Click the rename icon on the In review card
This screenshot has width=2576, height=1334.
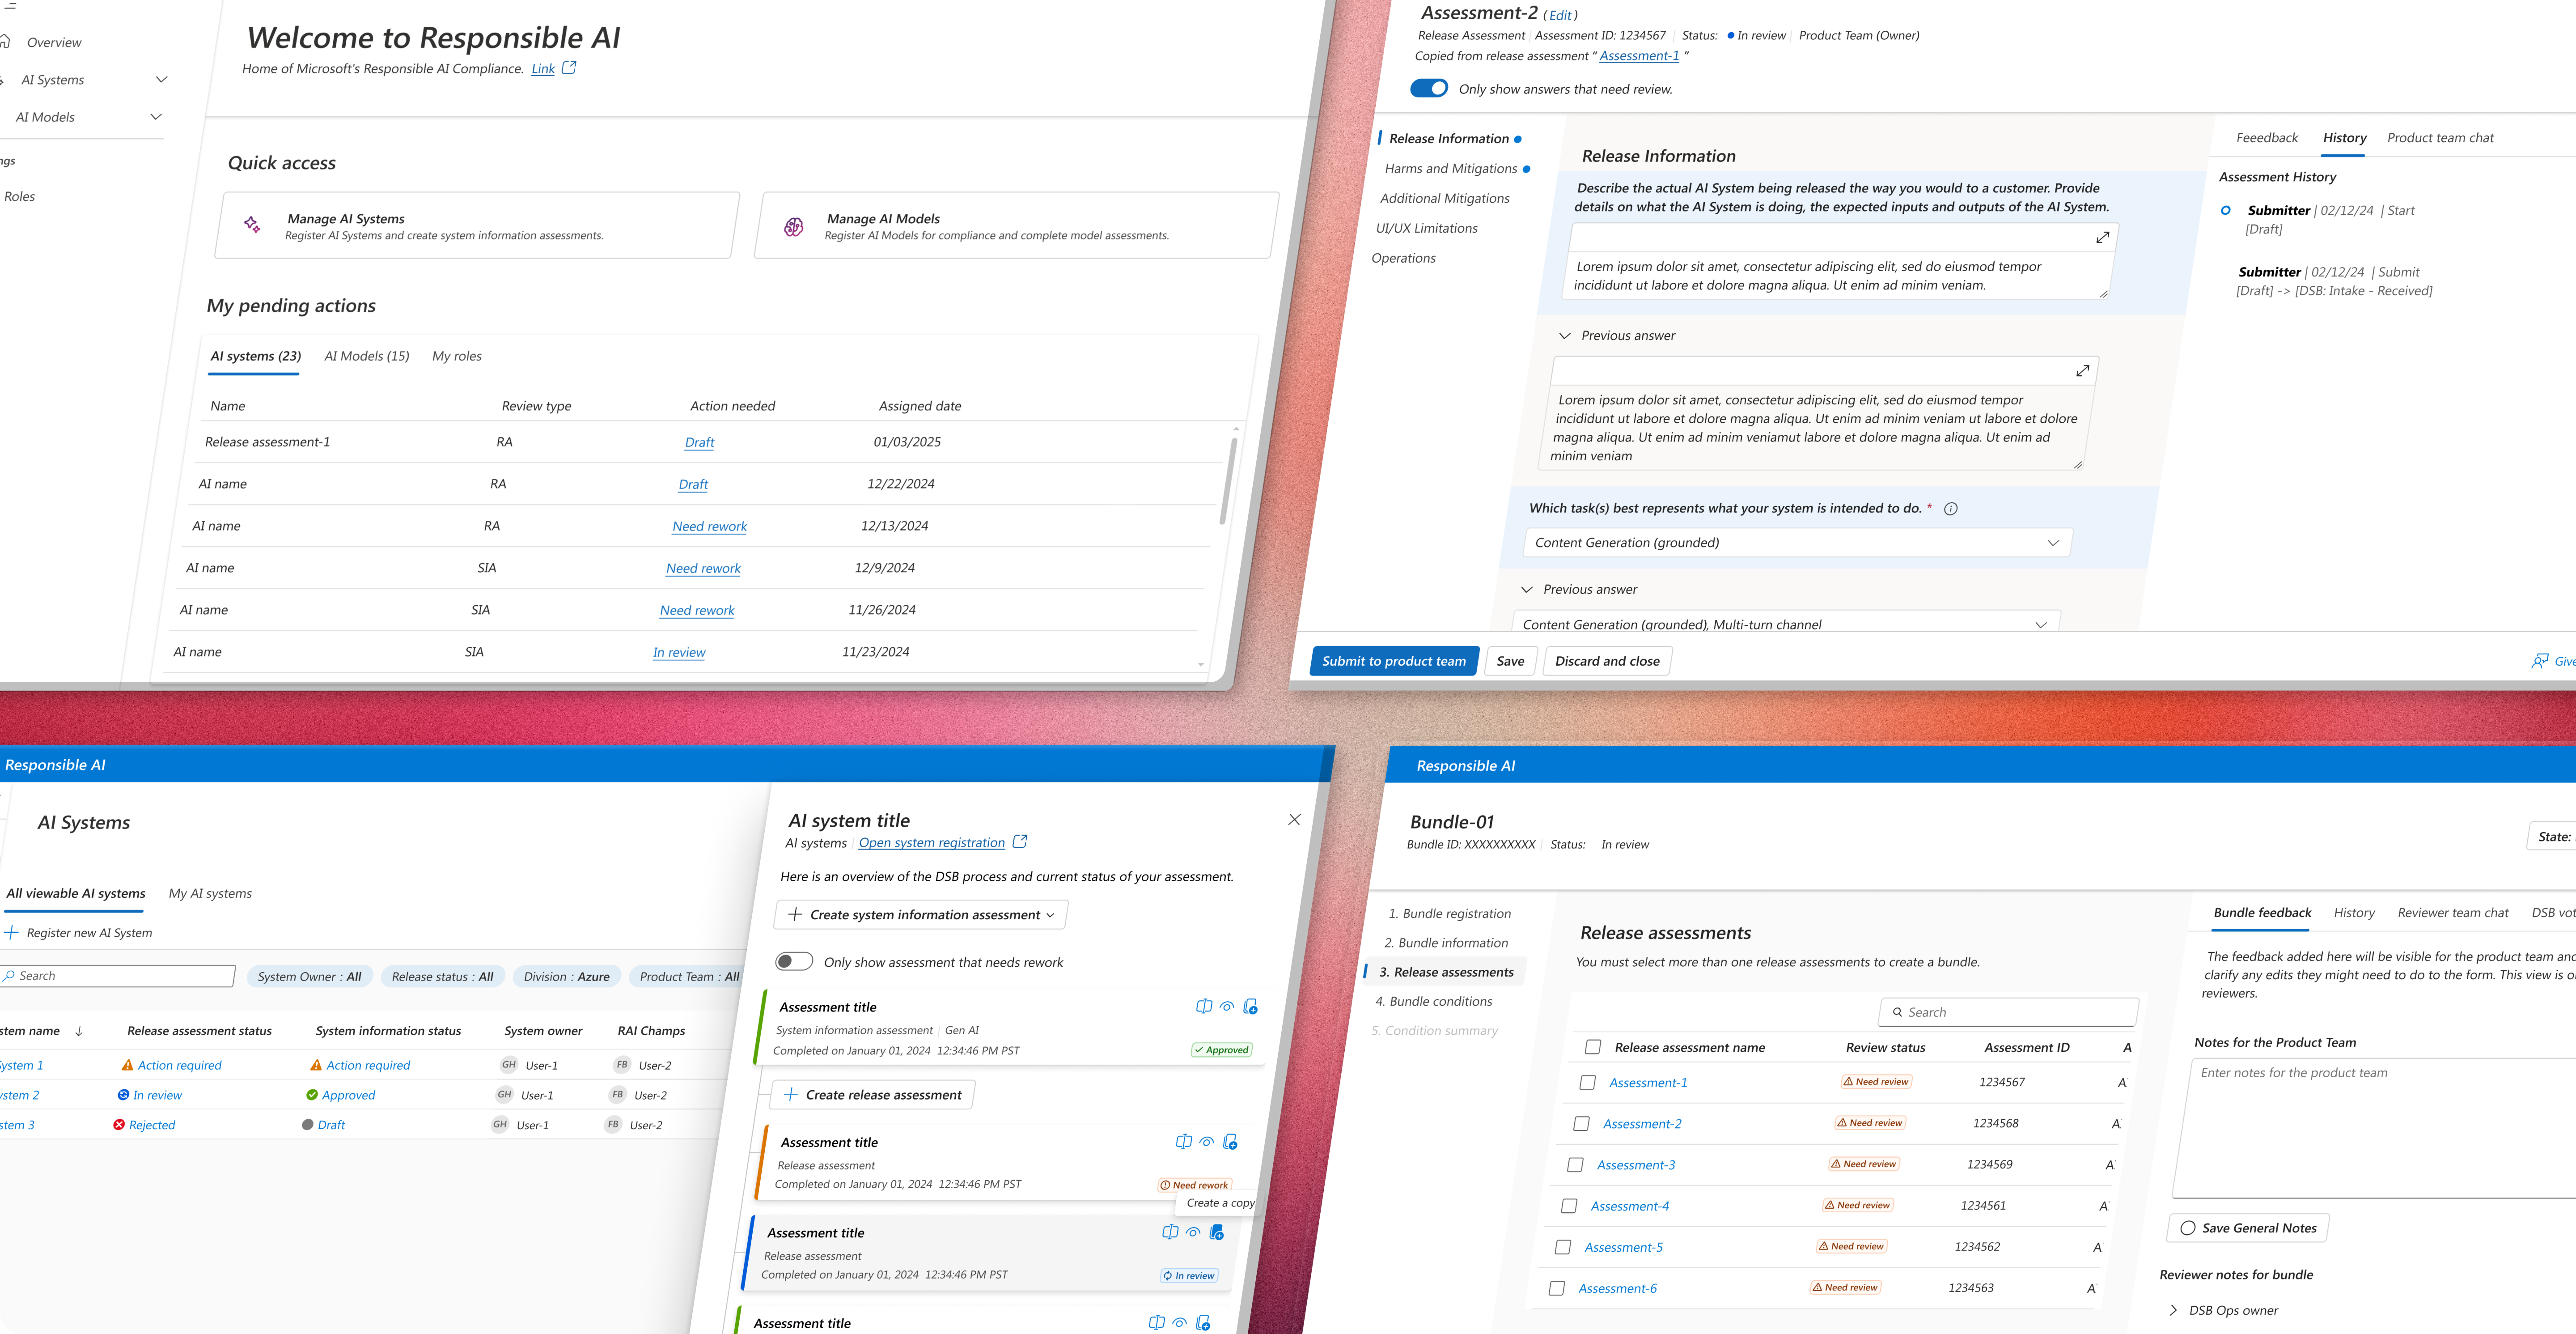(1170, 1232)
